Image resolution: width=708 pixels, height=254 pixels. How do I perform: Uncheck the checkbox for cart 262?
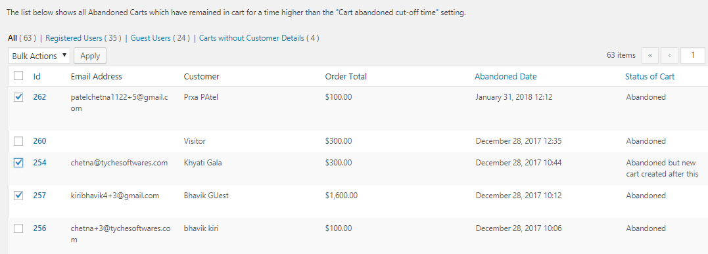pyautogui.click(x=18, y=97)
